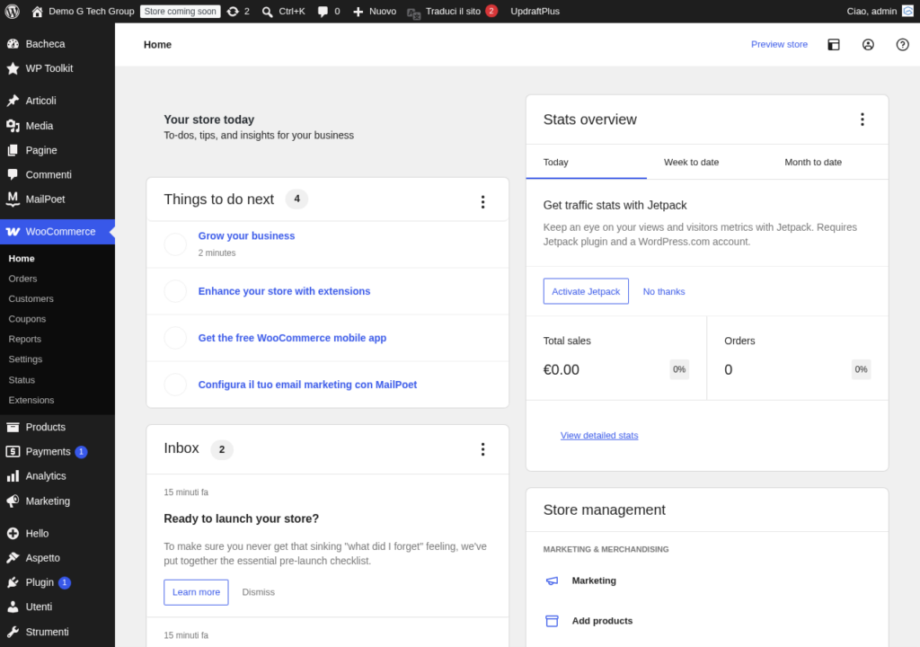Open the Strumenti wrench icon

[13, 632]
